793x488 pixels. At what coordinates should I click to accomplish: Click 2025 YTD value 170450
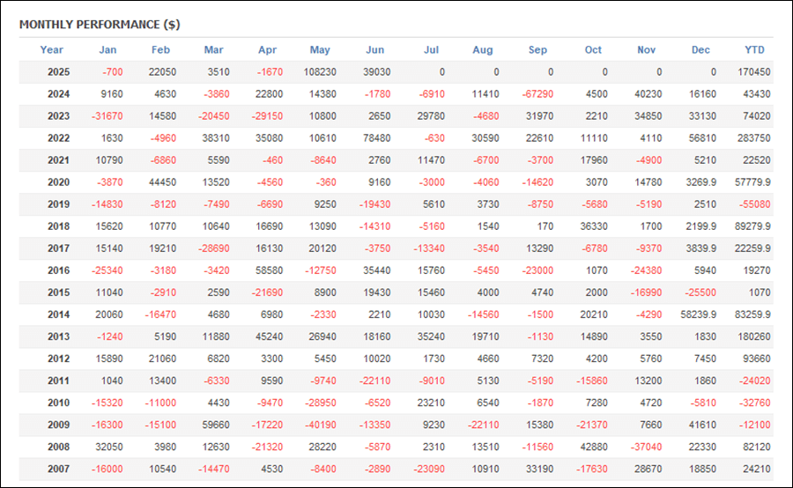(753, 72)
